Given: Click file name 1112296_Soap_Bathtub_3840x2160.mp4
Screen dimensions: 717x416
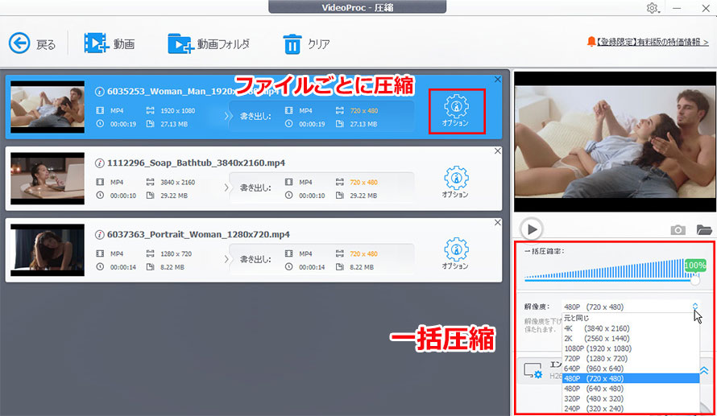Looking at the screenshot, I should pyautogui.click(x=197, y=163).
